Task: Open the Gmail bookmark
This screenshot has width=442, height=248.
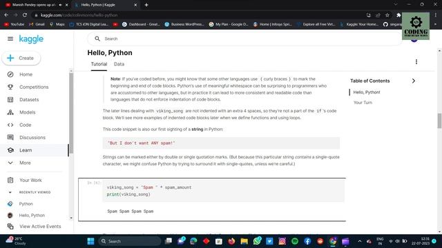Action: [37, 25]
